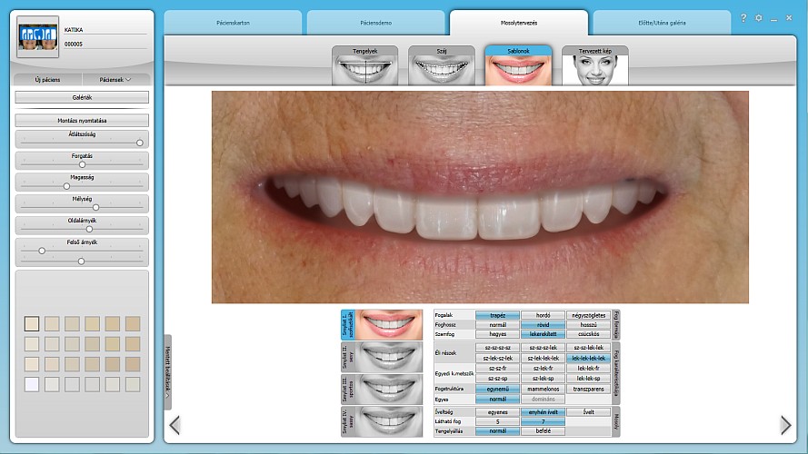Click the KATIKA patient photo thumbnail
Image resolution: width=808 pixels, height=454 pixels.
coord(37,37)
